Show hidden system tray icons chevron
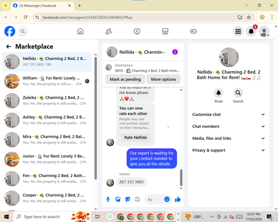 point(212,216)
